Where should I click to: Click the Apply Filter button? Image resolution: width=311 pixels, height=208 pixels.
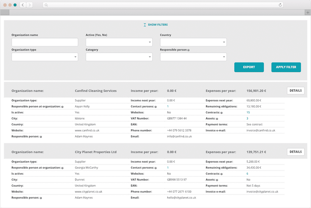(x=286, y=67)
